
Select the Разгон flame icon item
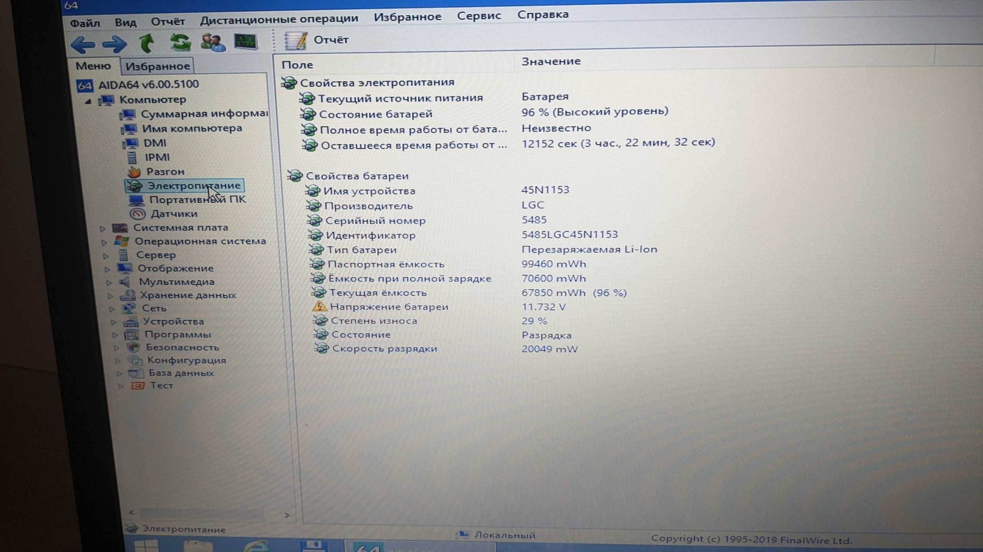click(134, 172)
